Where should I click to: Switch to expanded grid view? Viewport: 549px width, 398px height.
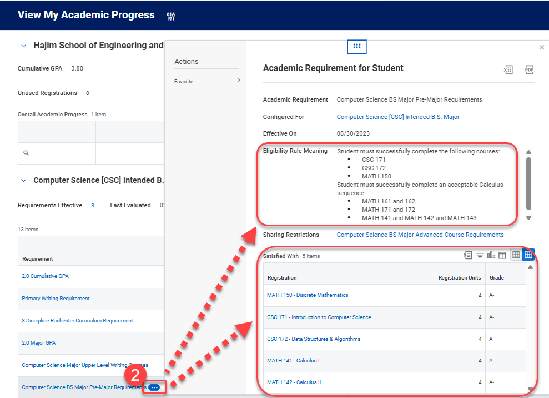click(x=528, y=255)
